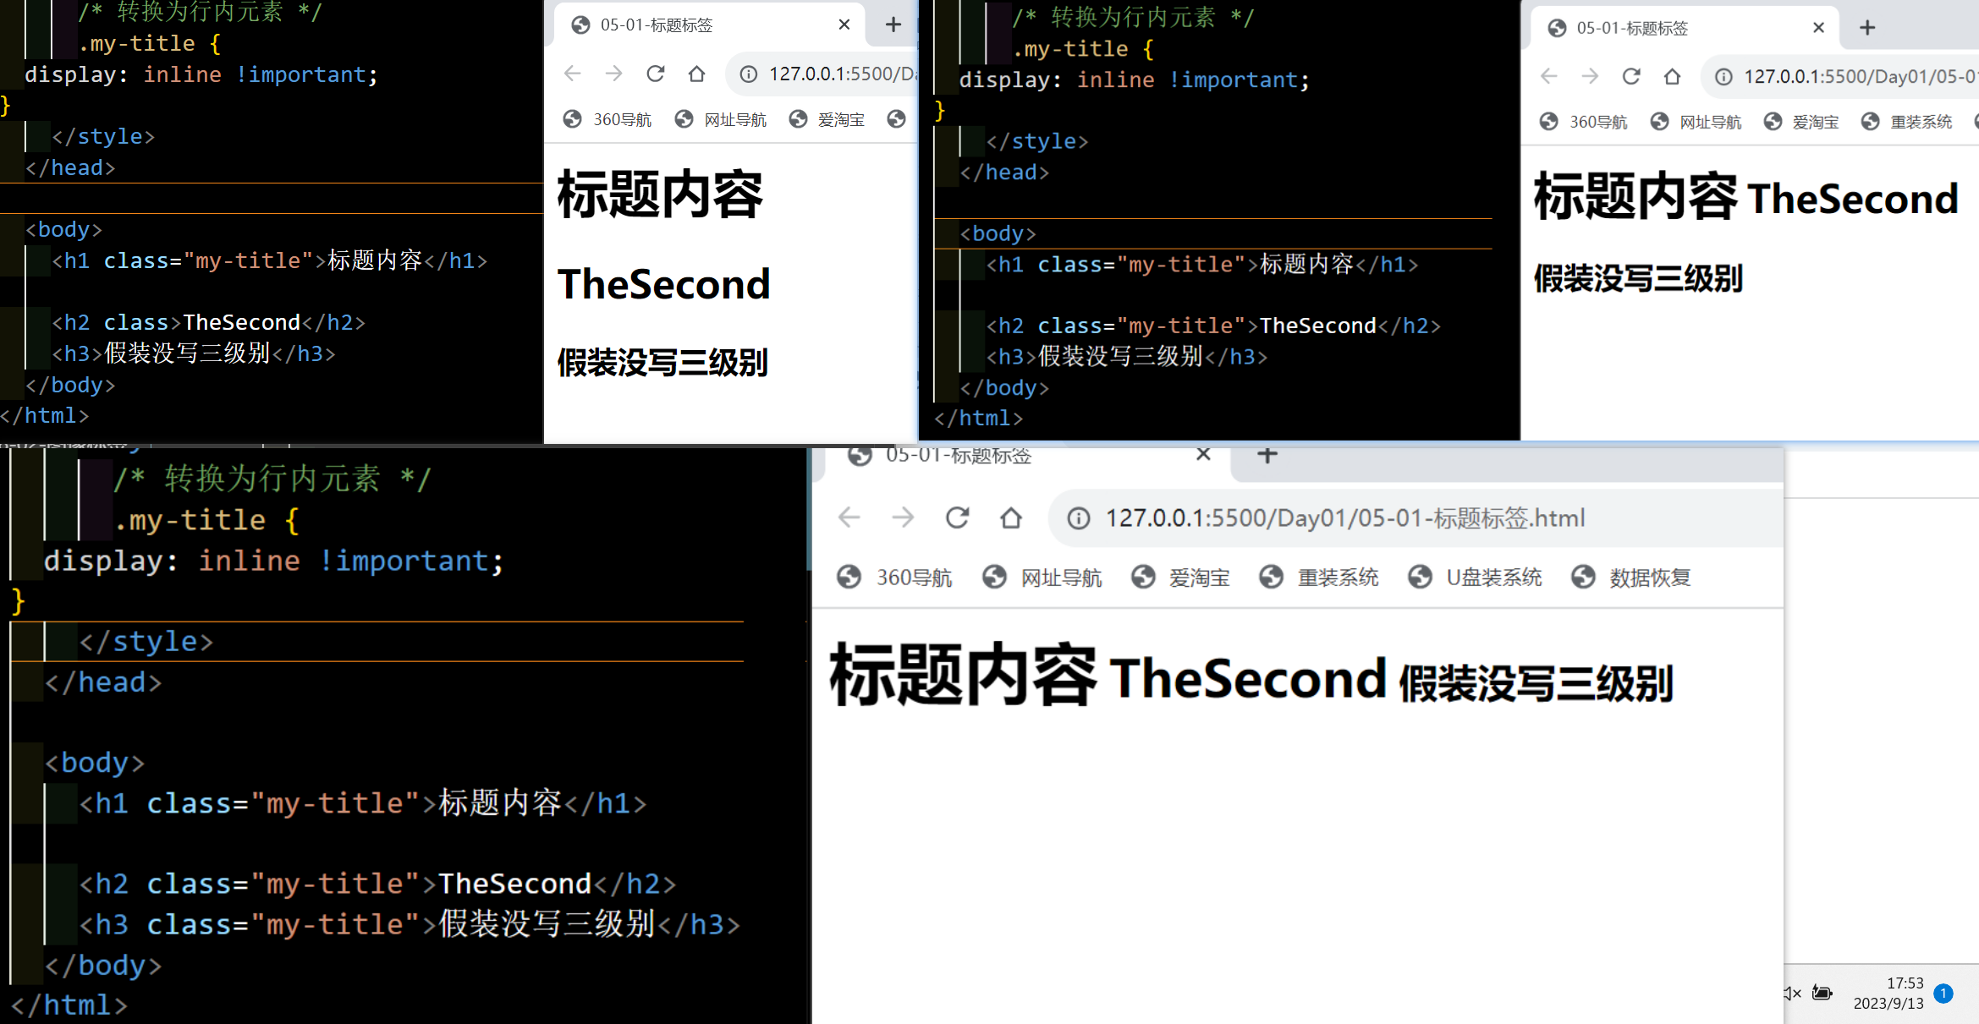
Task: Reload the page in the upper-left browser
Action: pyautogui.click(x=656, y=74)
